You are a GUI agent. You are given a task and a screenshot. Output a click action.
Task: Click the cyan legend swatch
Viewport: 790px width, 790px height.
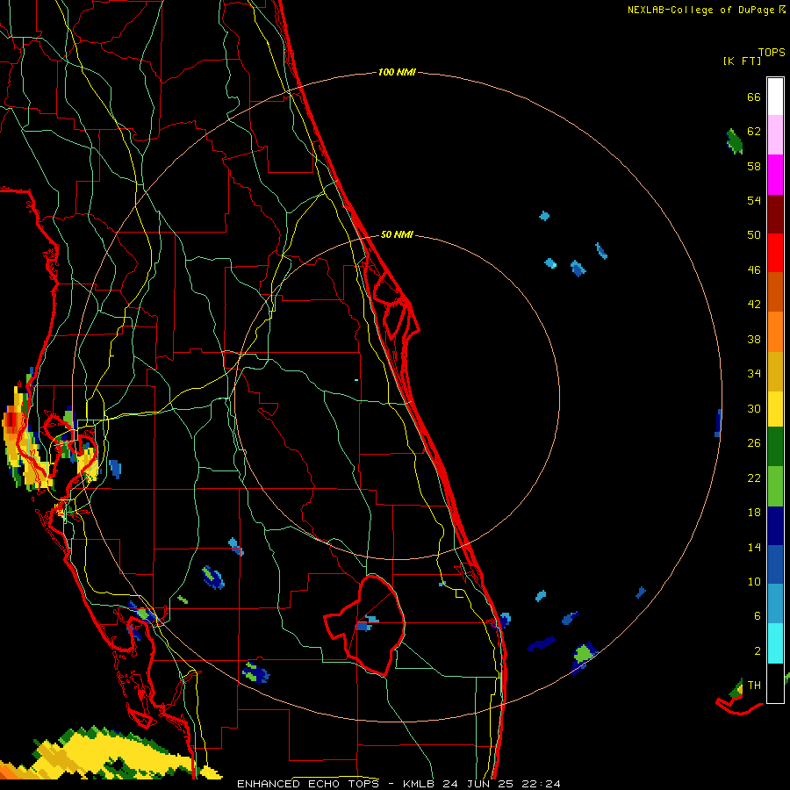click(x=775, y=643)
